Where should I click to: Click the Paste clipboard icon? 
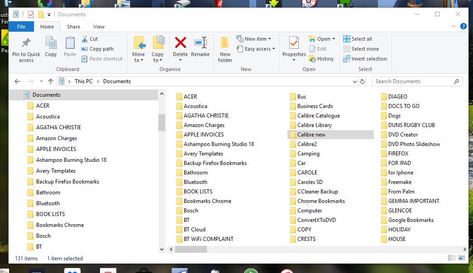pyautogui.click(x=70, y=43)
